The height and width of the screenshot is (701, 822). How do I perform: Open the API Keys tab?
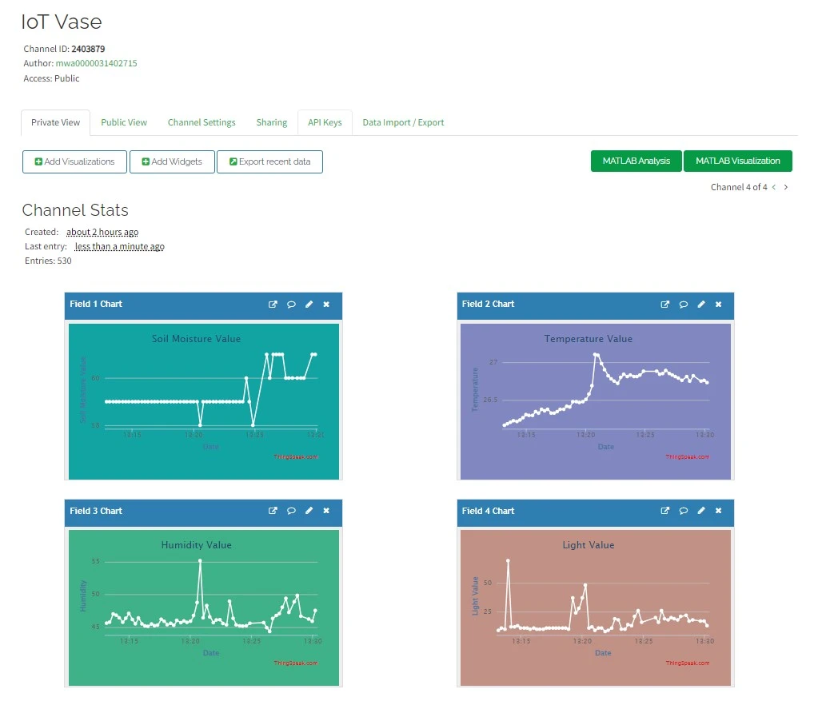click(x=325, y=122)
